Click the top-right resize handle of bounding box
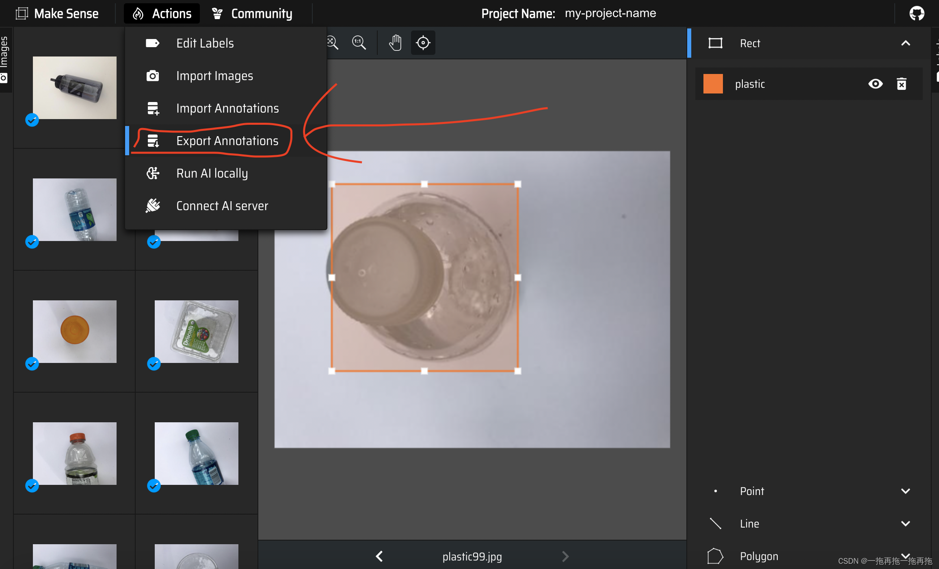The height and width of the screenshot is (569, 939). [x=517, y=184]
